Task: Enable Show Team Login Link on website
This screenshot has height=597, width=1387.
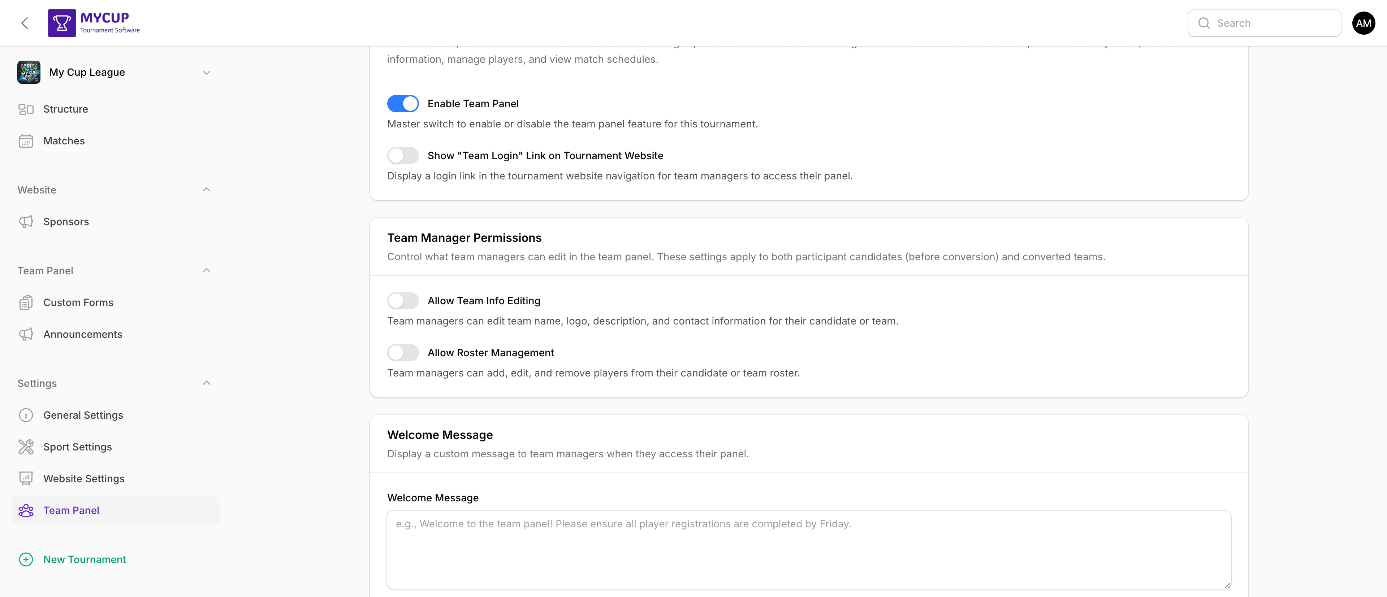Action: click(x=403, y=156)
